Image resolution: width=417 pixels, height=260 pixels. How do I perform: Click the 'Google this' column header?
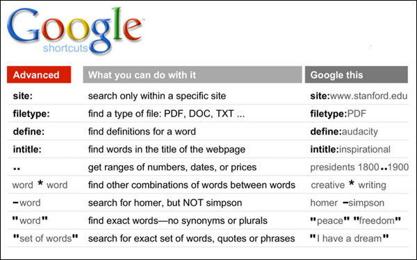357,75
